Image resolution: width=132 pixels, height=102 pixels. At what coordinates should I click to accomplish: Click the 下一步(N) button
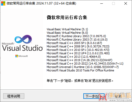tap(94, 96)
